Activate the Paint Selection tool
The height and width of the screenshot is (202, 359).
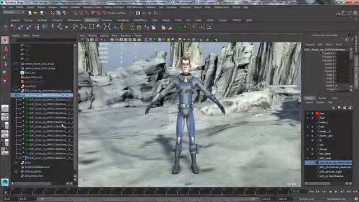5,57
